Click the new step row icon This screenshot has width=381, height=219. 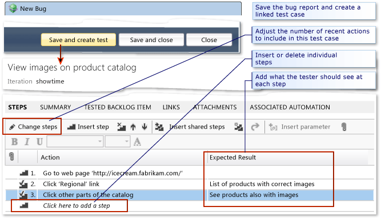click(x=24, y=205)
